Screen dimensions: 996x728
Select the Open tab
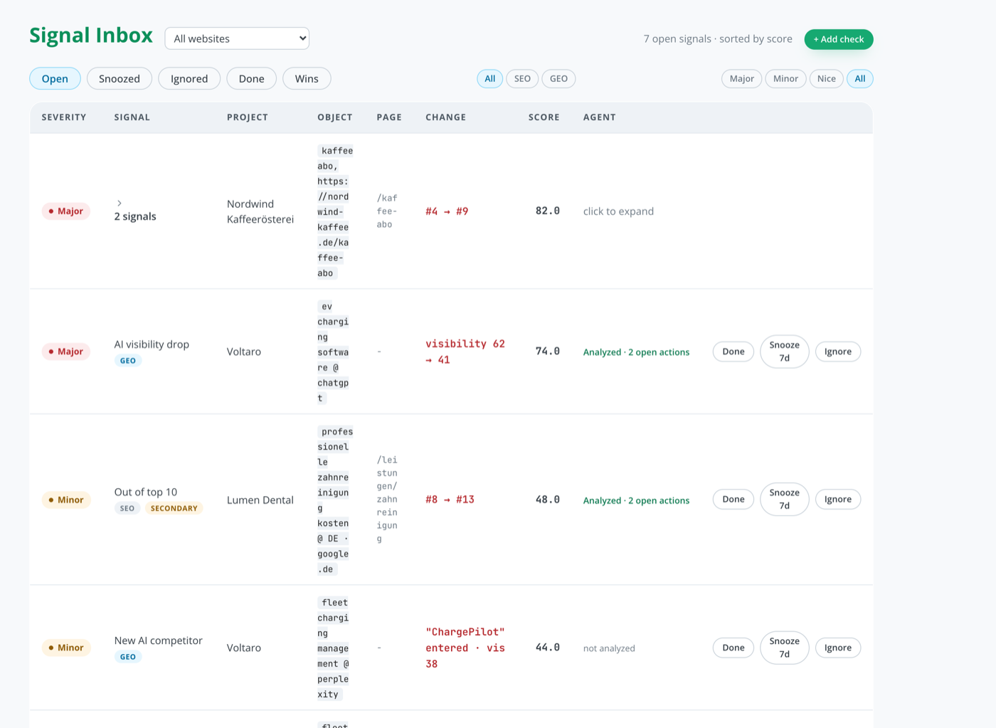pos(55,78)
